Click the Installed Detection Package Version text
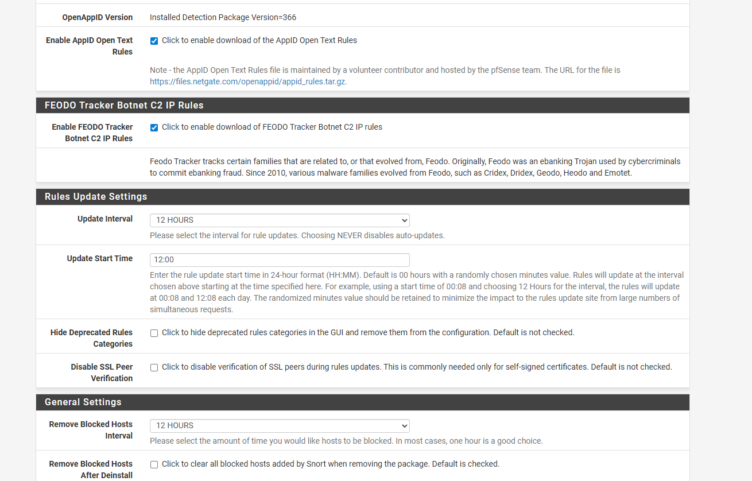This screenshot has height=481, width=752. point(223,17)
